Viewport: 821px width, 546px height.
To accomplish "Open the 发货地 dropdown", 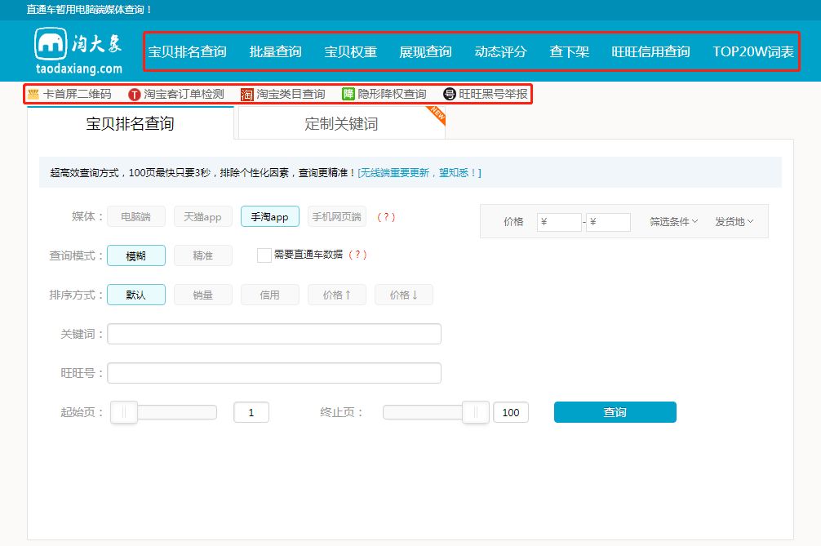I will coord(733,221).
